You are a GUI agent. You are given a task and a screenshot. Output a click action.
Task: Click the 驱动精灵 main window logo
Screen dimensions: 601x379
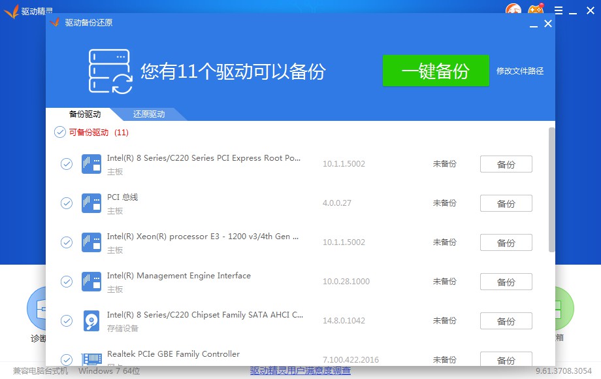click(11, 11)
